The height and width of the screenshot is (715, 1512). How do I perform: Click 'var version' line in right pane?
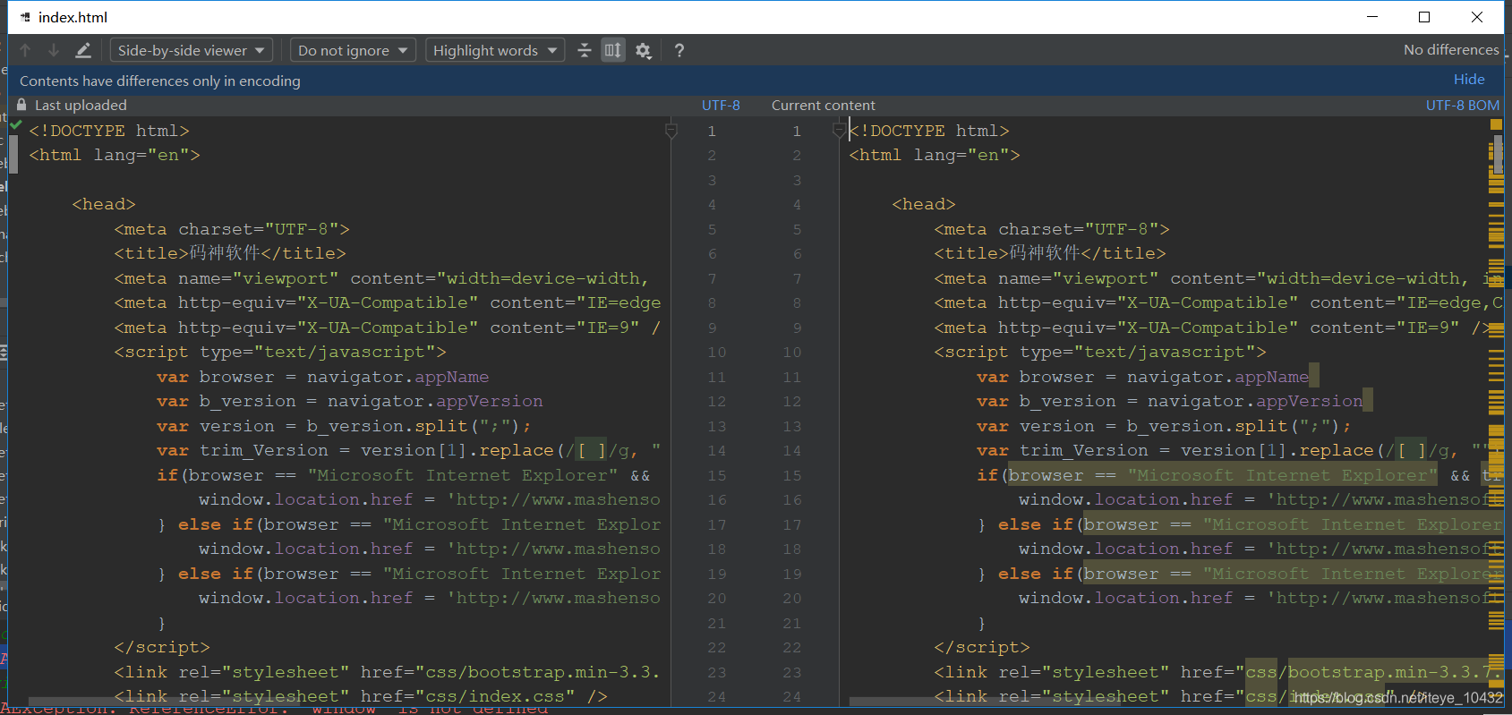click(x=1165, y=426)
